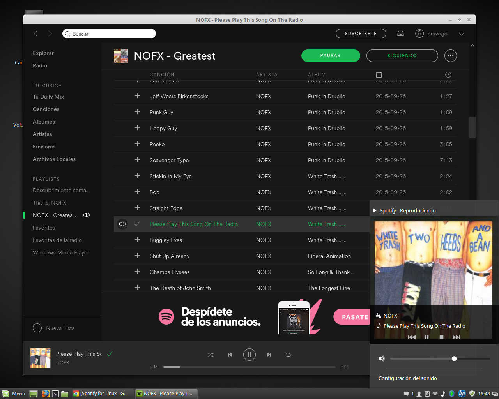Add Straight Edge to your library
This screenshot has height=399, width=499.
coord(137,208)
